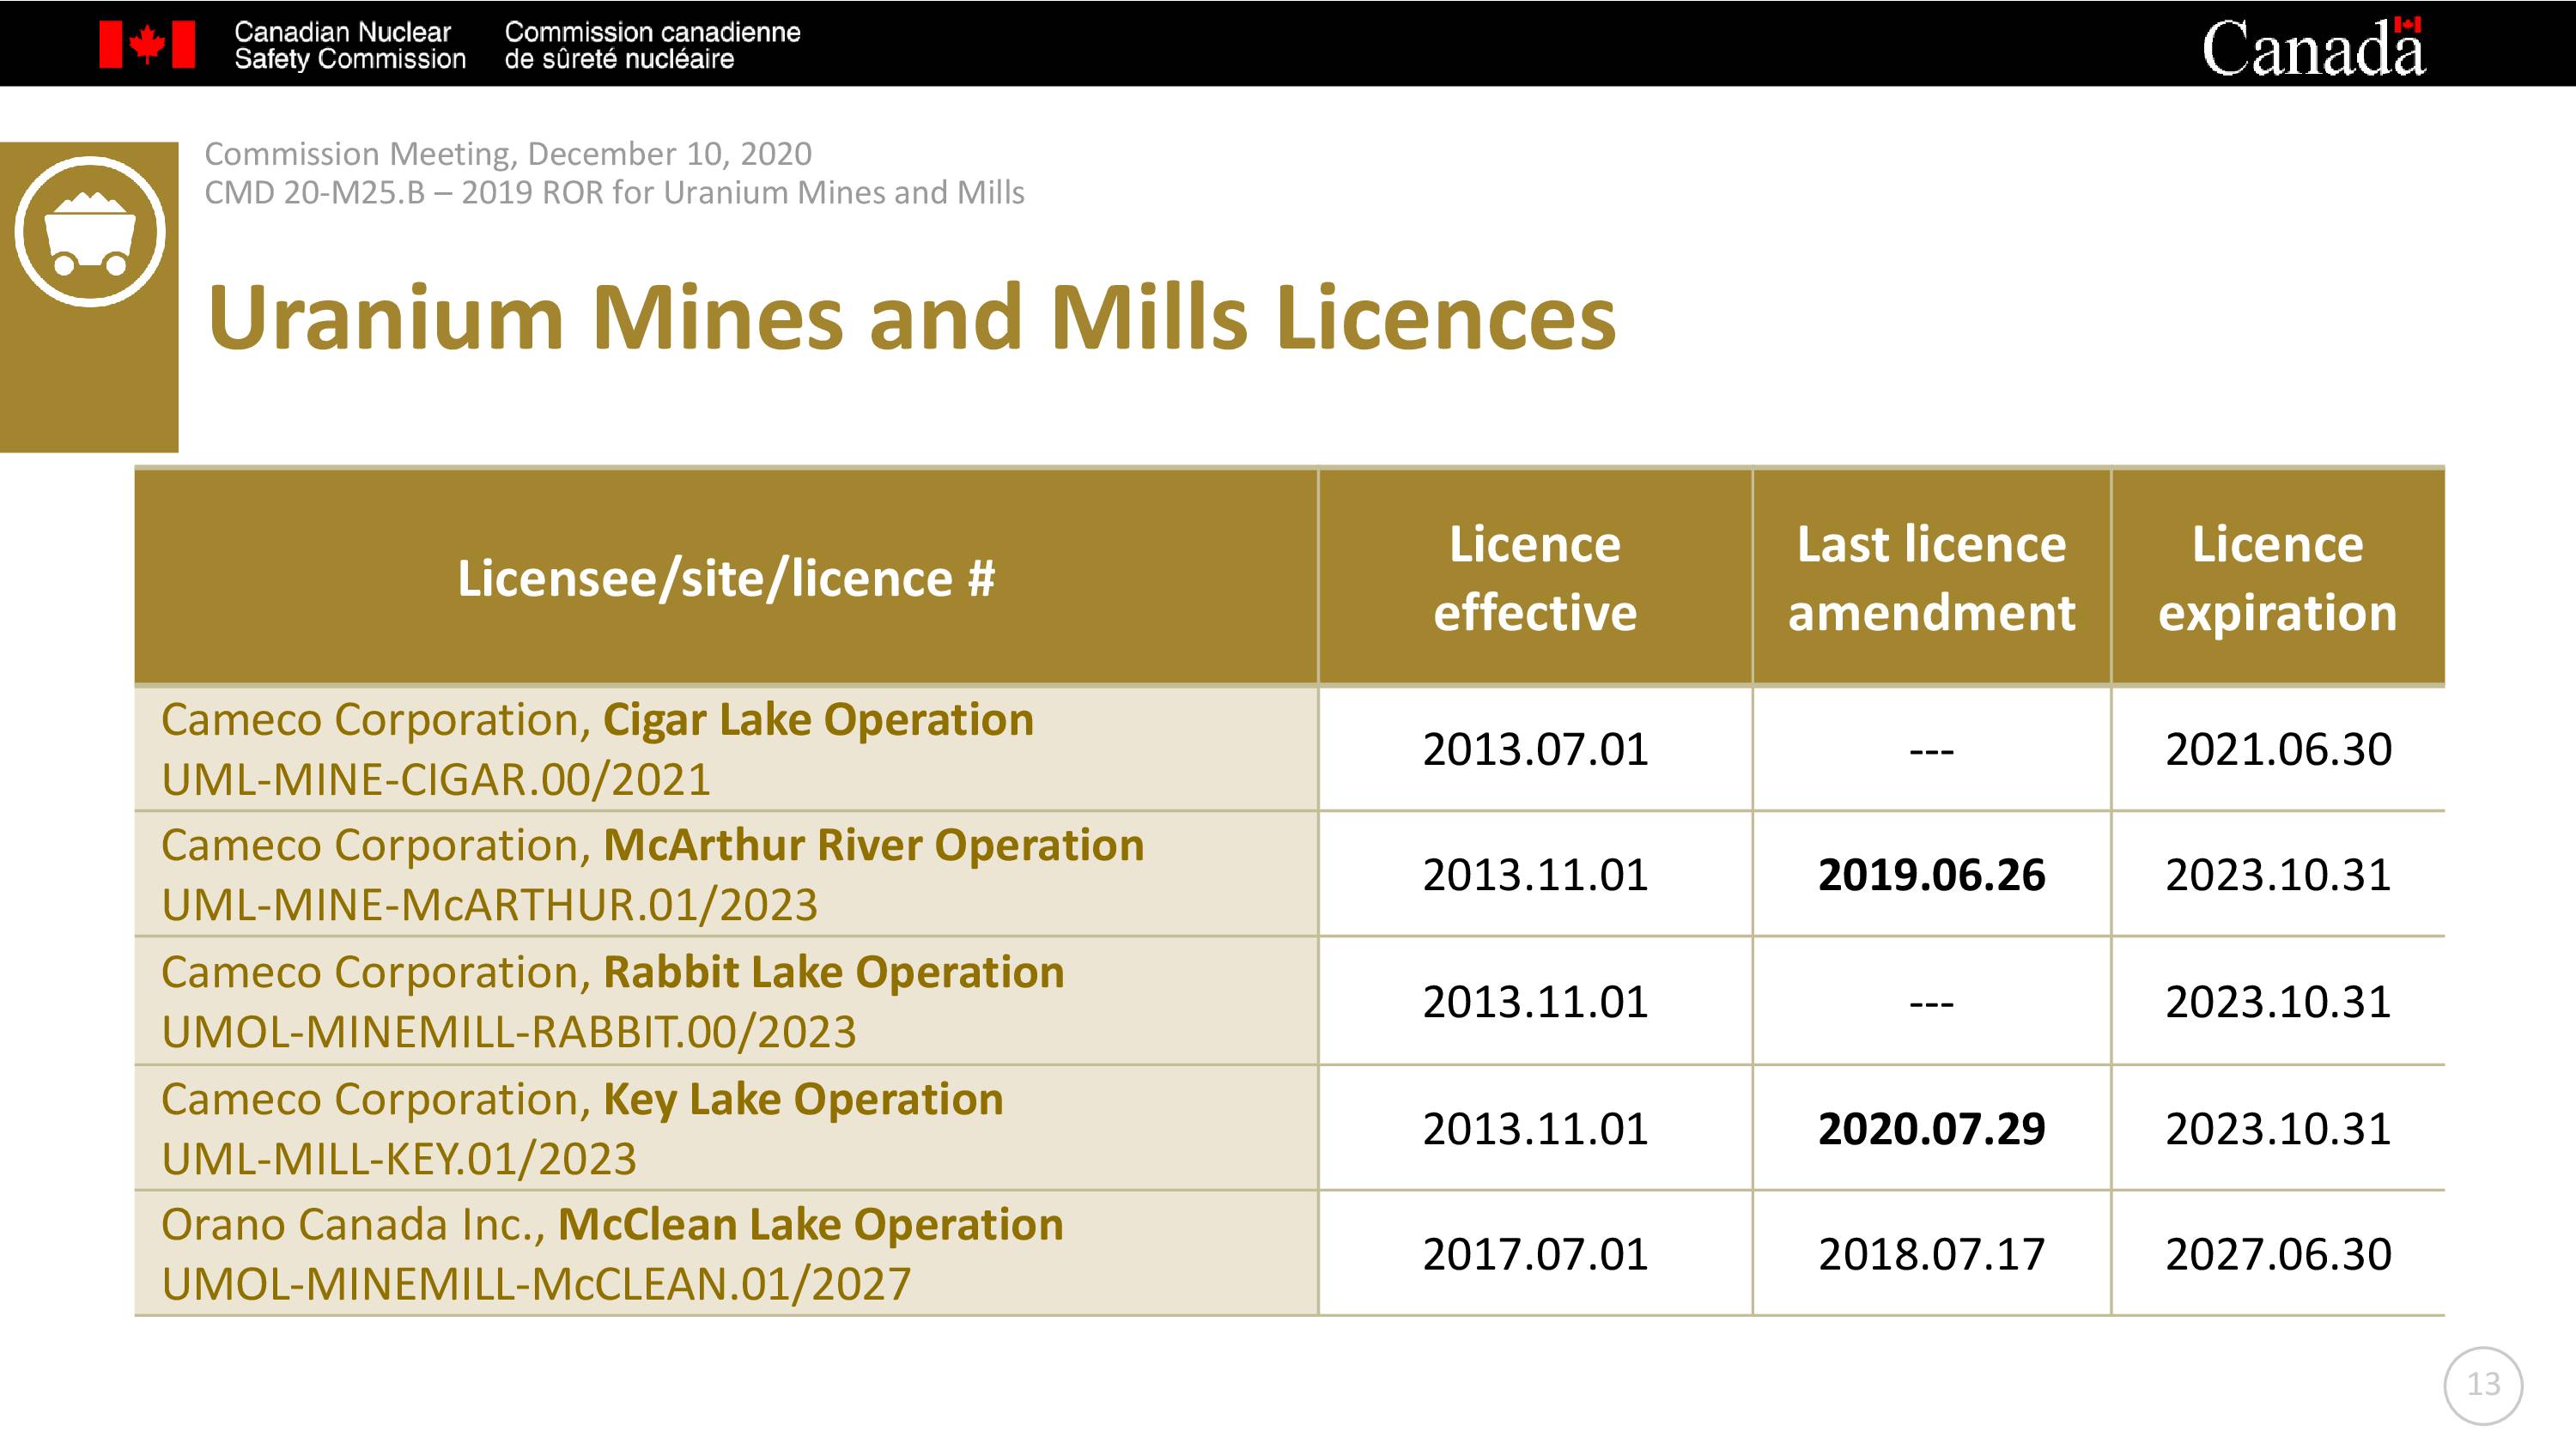
Task: Click 'Commission canadienne de sûreté nucléaire' text
Action: [x=652, y=46]
